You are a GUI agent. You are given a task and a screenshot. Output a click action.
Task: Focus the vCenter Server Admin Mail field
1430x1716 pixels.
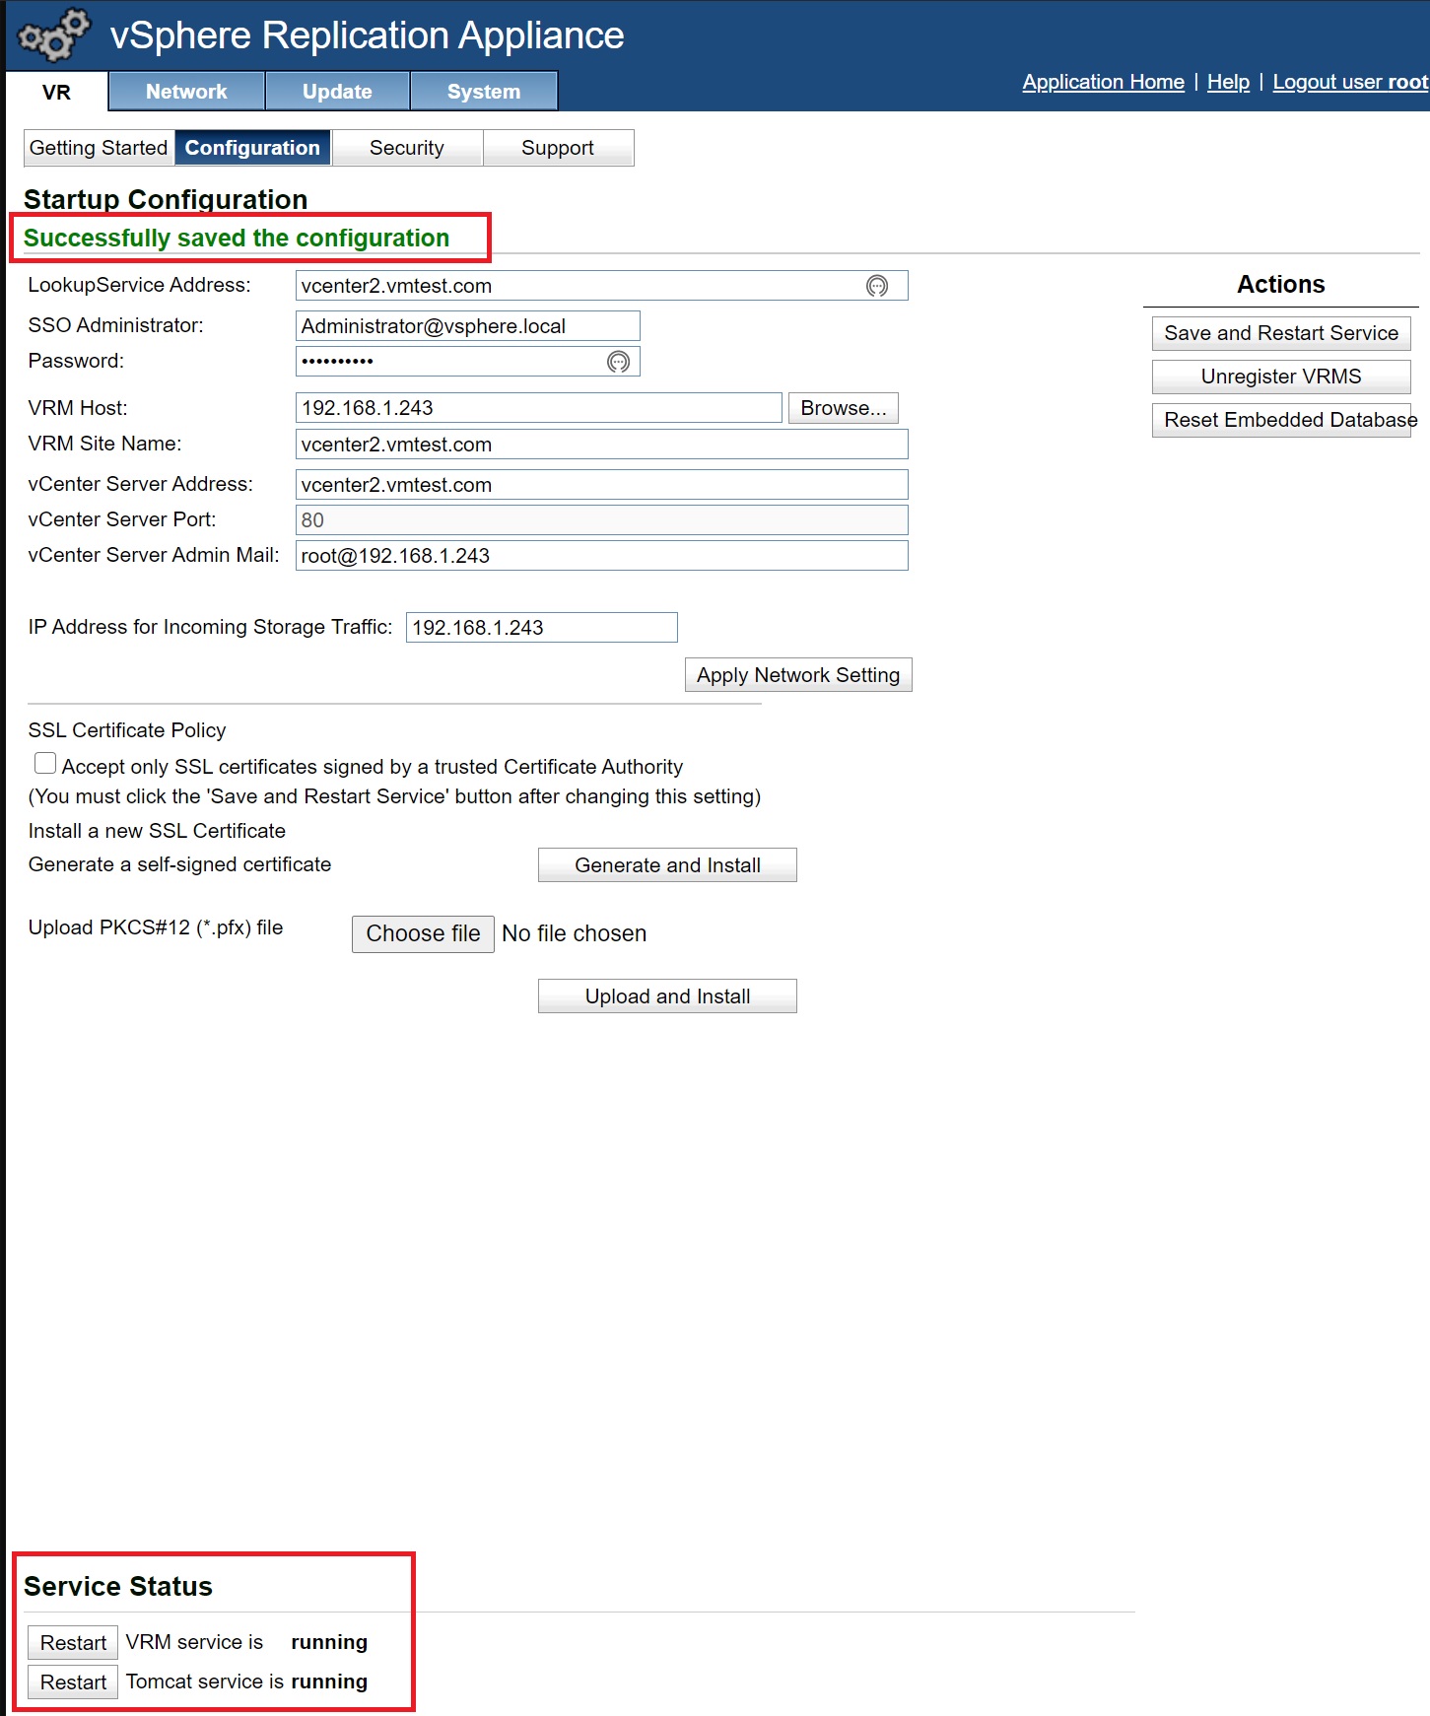point(601,556)
